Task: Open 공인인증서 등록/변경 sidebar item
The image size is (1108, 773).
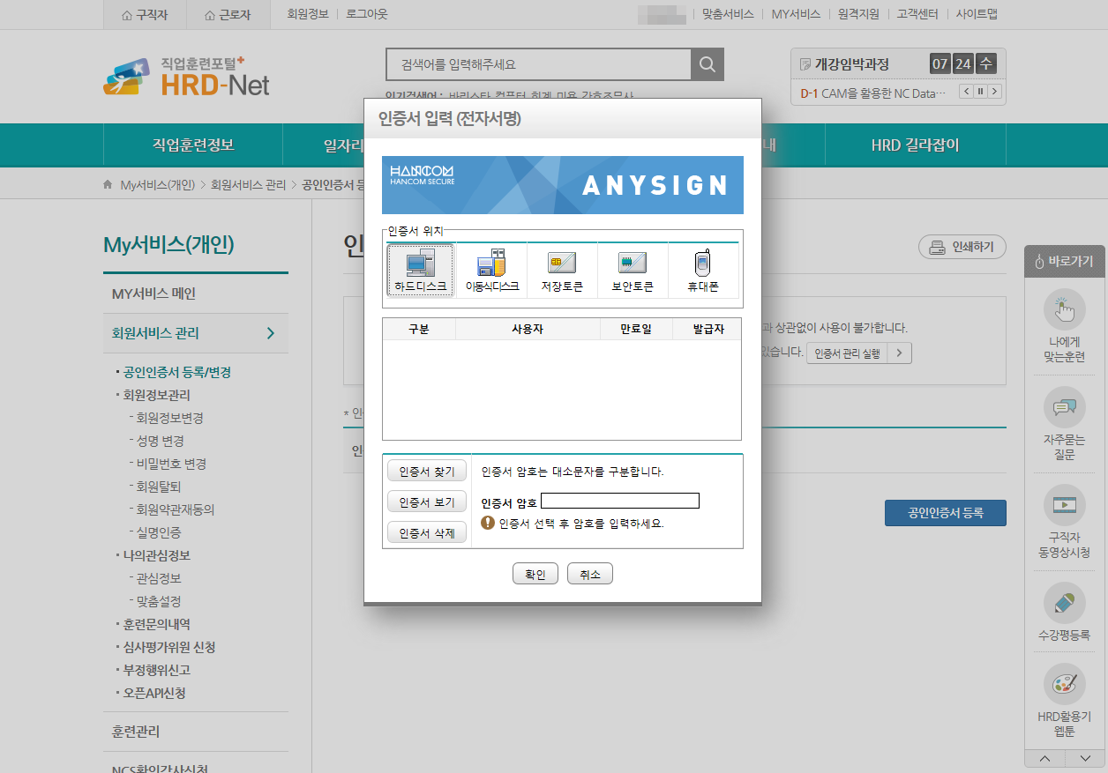Action: pos(177,372)
